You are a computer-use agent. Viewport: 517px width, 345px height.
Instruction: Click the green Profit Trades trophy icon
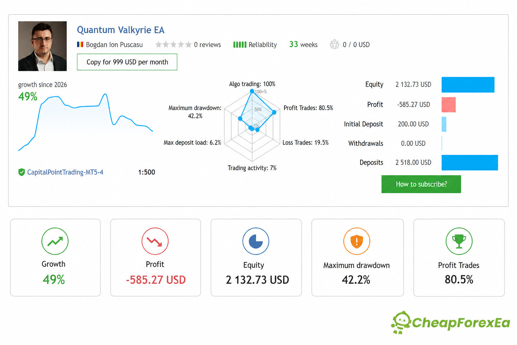tap(459, 241)
